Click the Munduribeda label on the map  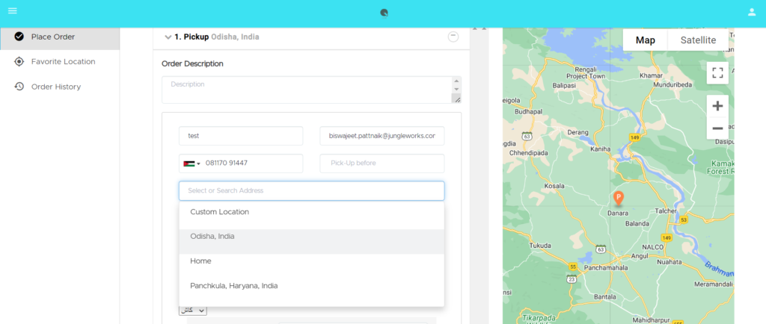point(672,84)
